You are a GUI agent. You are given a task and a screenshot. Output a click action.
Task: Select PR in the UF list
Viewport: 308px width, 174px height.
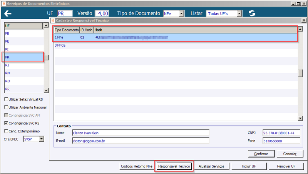point(24,57)
